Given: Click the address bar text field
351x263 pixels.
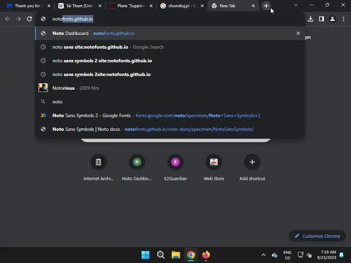Looking at the screenshot, I should (170, 19).
